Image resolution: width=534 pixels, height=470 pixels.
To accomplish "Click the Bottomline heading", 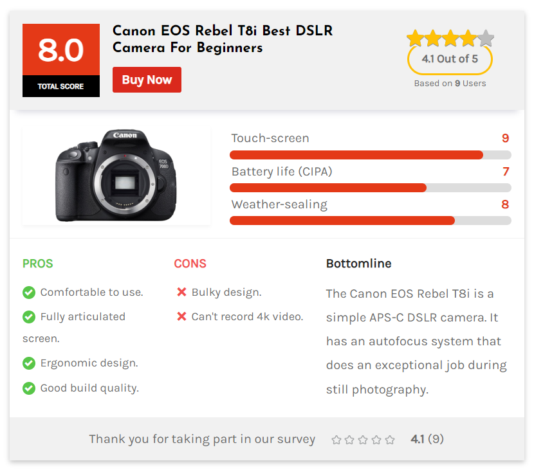I will click(x=358, y=264).
